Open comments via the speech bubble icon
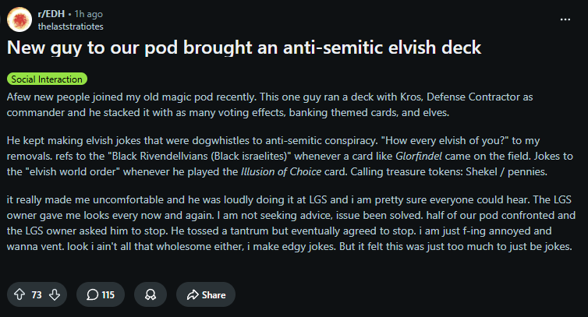Viewport: 588px width, 317px height. tap(92, 294)
